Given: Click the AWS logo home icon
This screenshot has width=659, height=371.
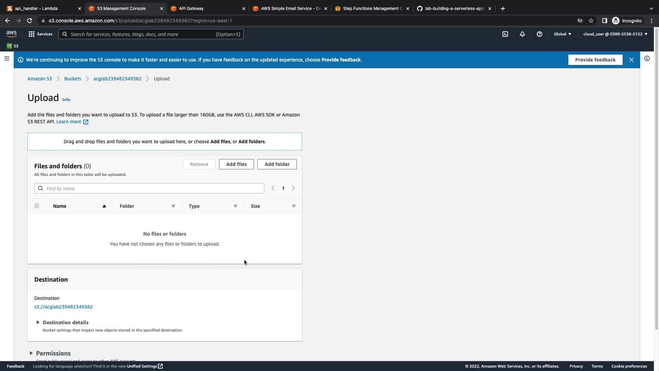Looking at the screenshot, I should tap(11, 34).
